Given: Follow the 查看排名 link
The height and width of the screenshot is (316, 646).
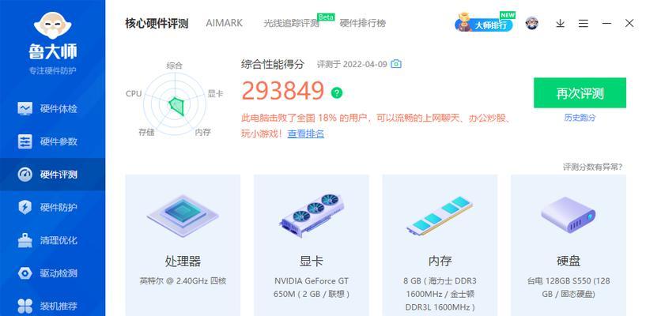Looking at the screenshot, I should click(306, 134).
